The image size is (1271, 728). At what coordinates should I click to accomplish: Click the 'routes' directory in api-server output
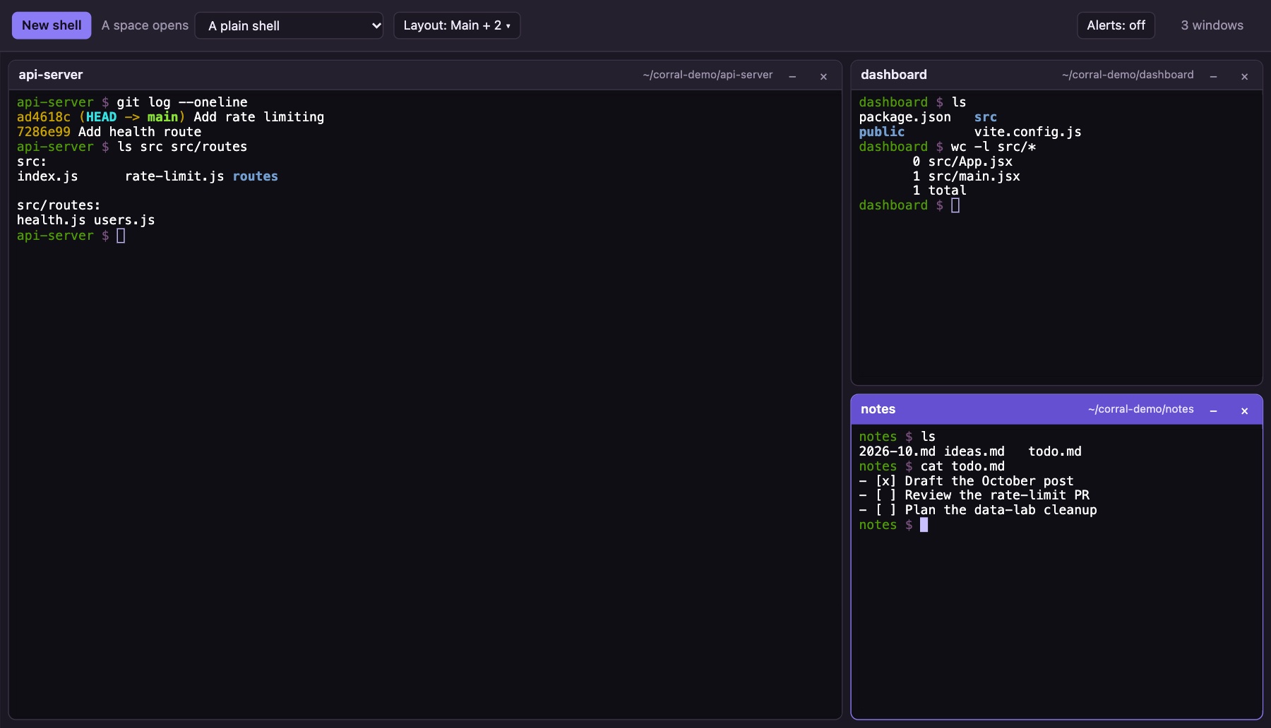256,176
